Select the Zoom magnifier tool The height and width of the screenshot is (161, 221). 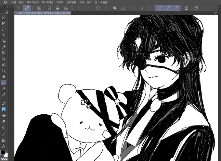click(4, 71)
